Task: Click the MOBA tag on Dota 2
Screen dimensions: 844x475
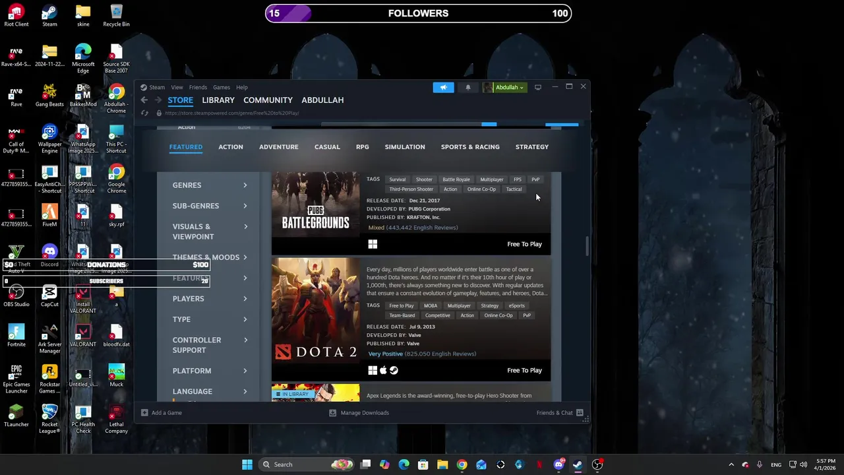Action: pyautogui.click(x=431, y=305)
